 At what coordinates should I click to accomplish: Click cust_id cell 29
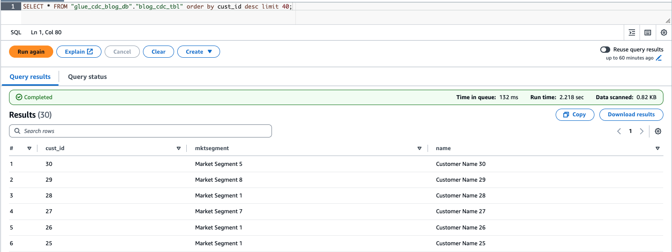pos(49,180)
